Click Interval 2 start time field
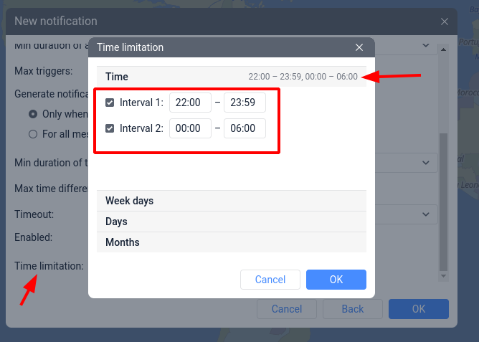The height and width of the screenshot is (342, 479). [x=190, y=128]
